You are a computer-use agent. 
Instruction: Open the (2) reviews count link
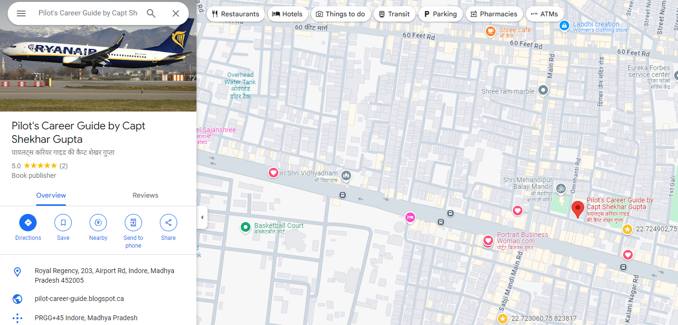(63, 166)
